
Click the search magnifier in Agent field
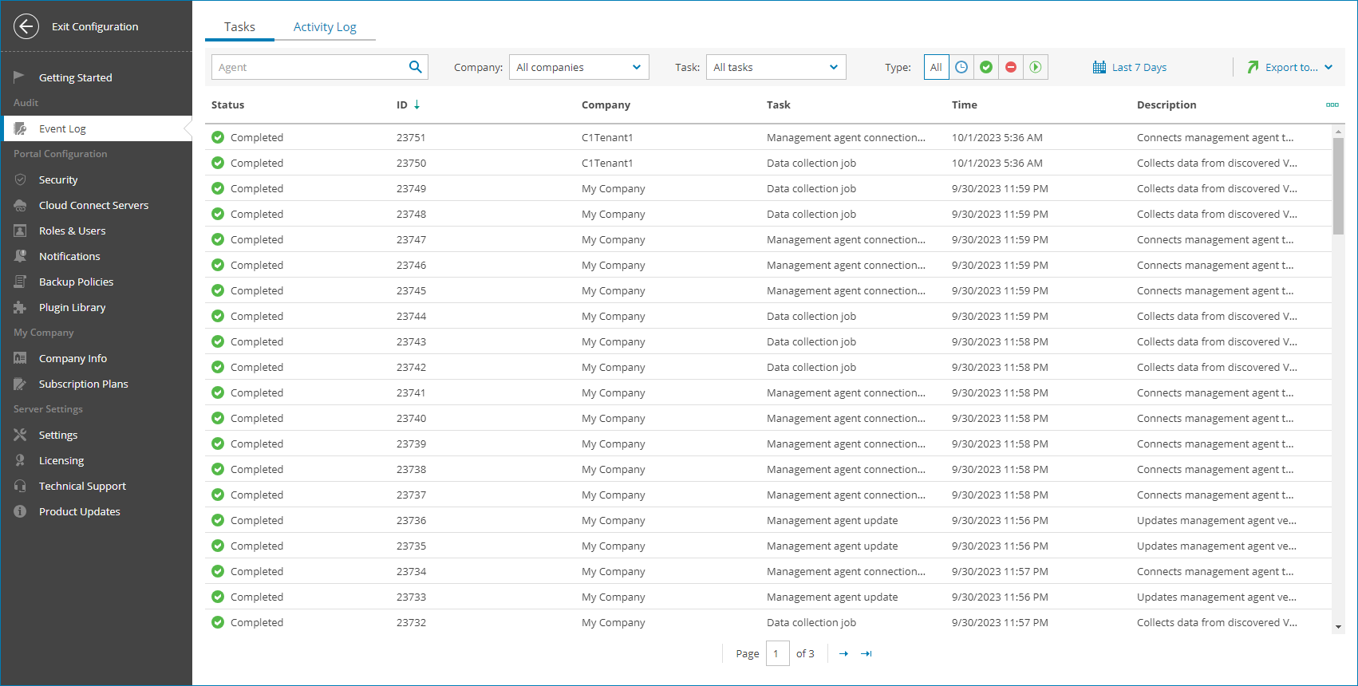tap(415, 67)
